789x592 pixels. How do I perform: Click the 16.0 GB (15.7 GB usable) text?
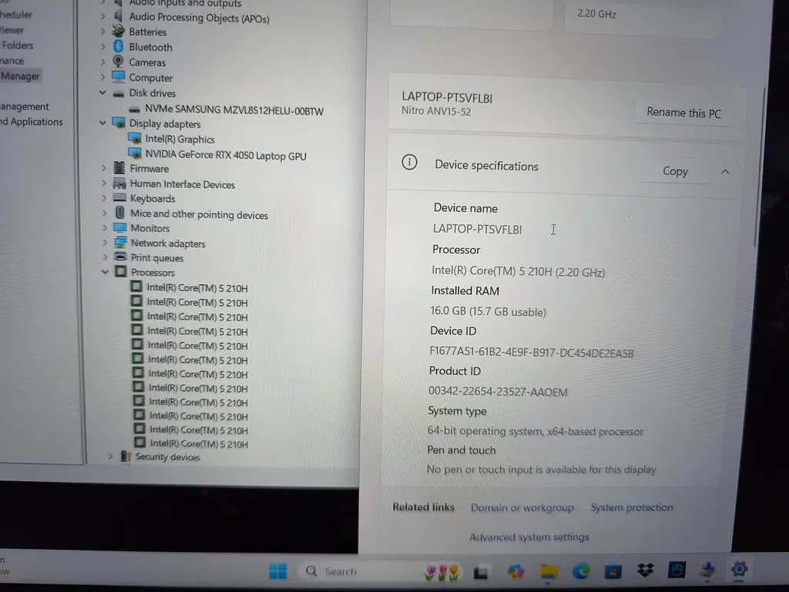pyautogui.click(x=488, y=311)
